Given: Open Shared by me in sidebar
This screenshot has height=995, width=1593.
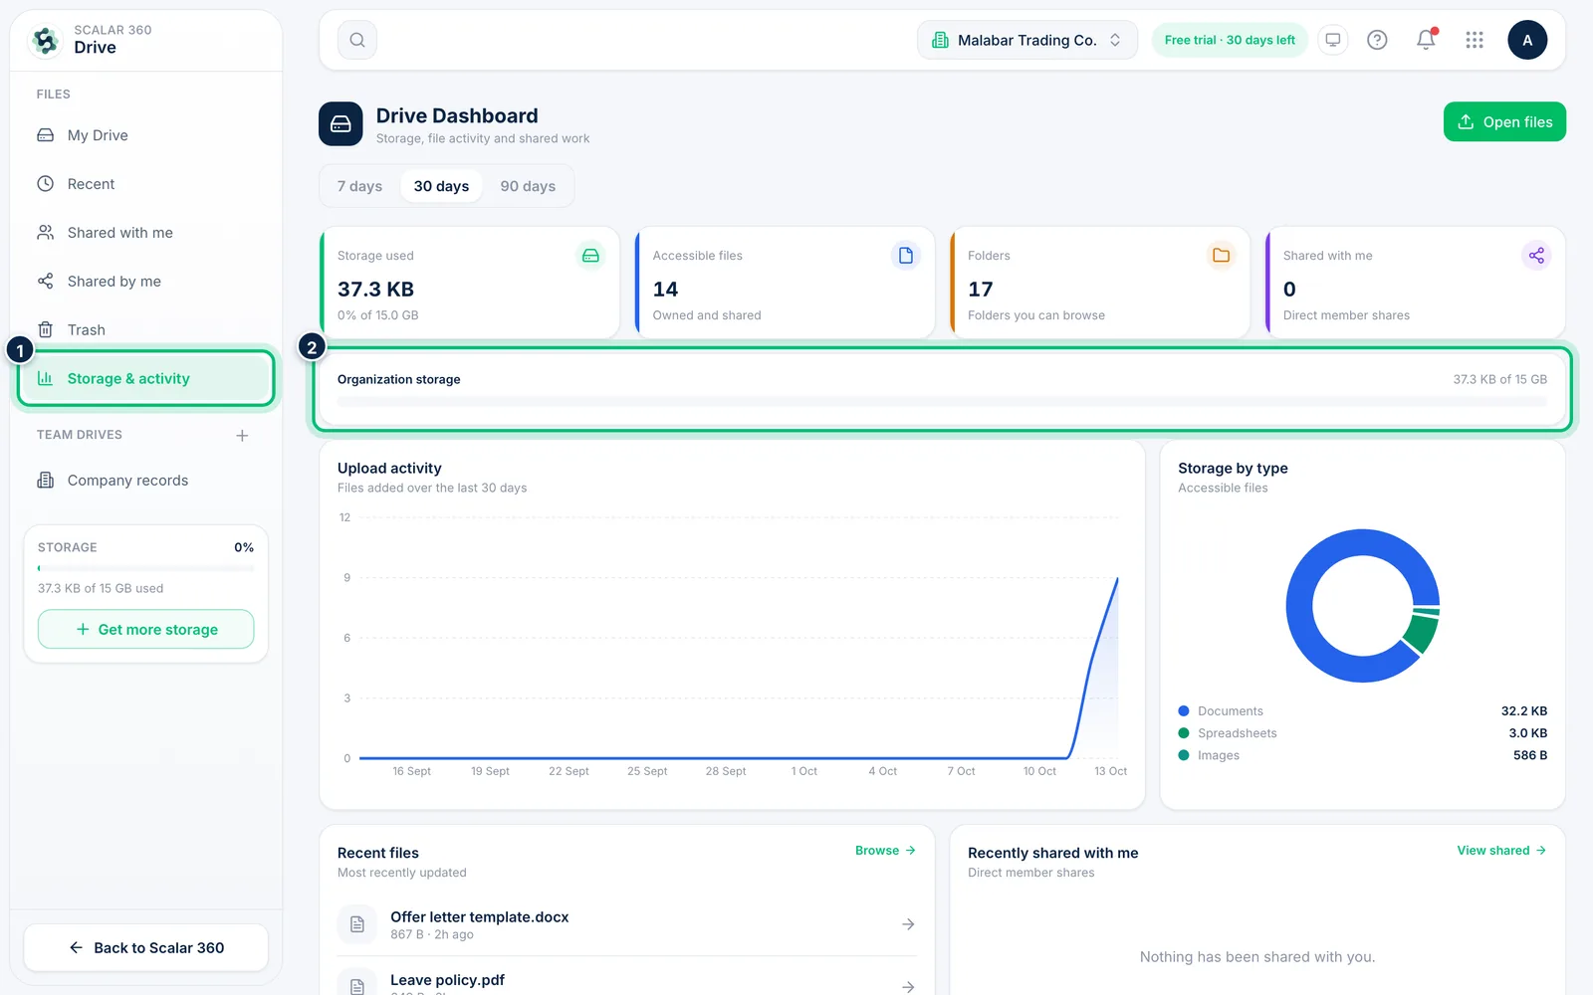Looking at the screenshot, I should coord(145,282).
